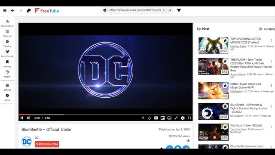
Task: Open the player quality settings gear
Action: tap(183, 118)
